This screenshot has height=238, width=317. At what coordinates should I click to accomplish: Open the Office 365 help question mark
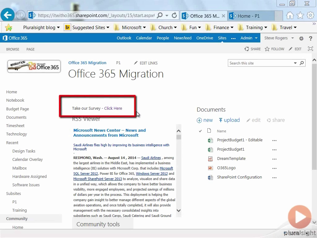point(310,38)
